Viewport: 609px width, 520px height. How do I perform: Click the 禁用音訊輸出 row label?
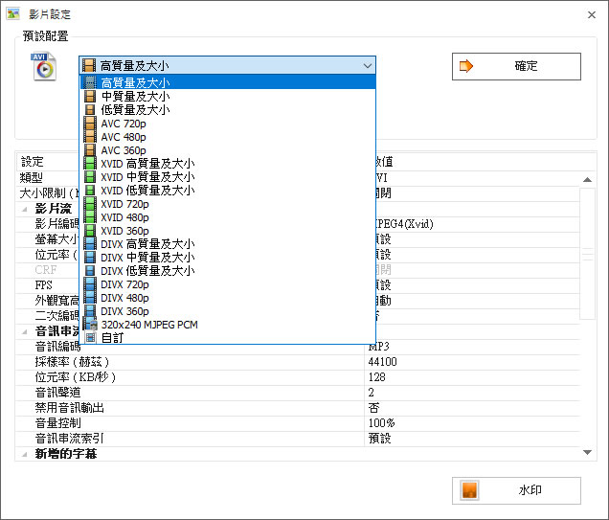point(70,408)
